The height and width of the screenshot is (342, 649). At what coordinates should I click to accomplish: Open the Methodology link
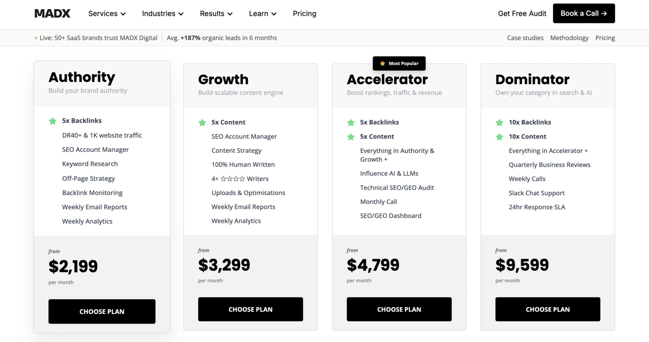click(569, 38)
